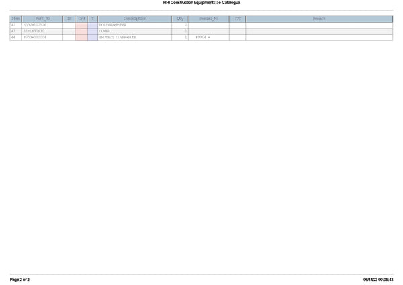Click the COVER description in row 43

pyautogui.click(x=105, y=31)
